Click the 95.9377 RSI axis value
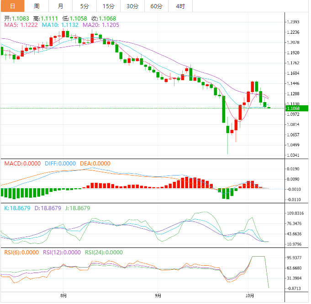Screen dimensions: 311x304 pyautogui.click(x=295, y=258)
